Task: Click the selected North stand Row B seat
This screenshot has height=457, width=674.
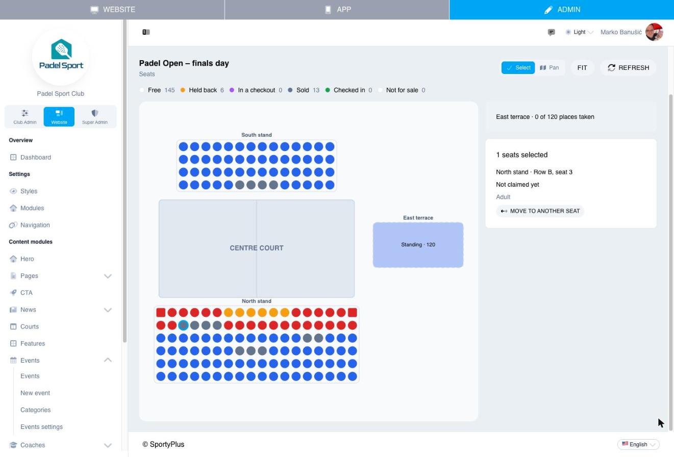Action: pyautogui.click(x=183, y=325)
